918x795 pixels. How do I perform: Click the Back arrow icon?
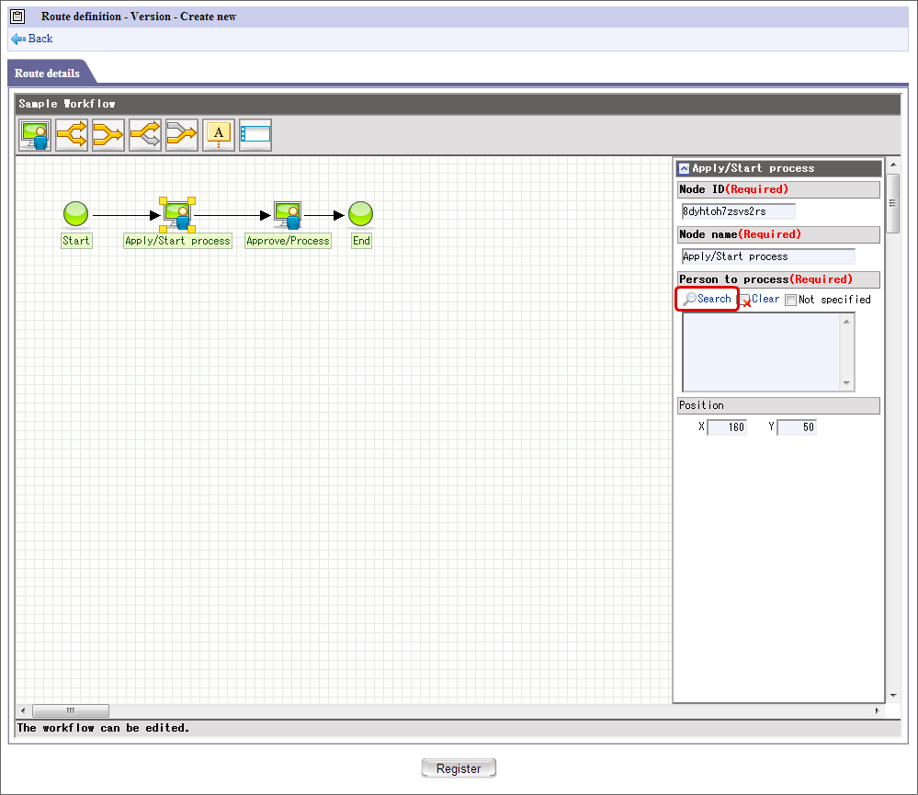(x=18, y=40)
